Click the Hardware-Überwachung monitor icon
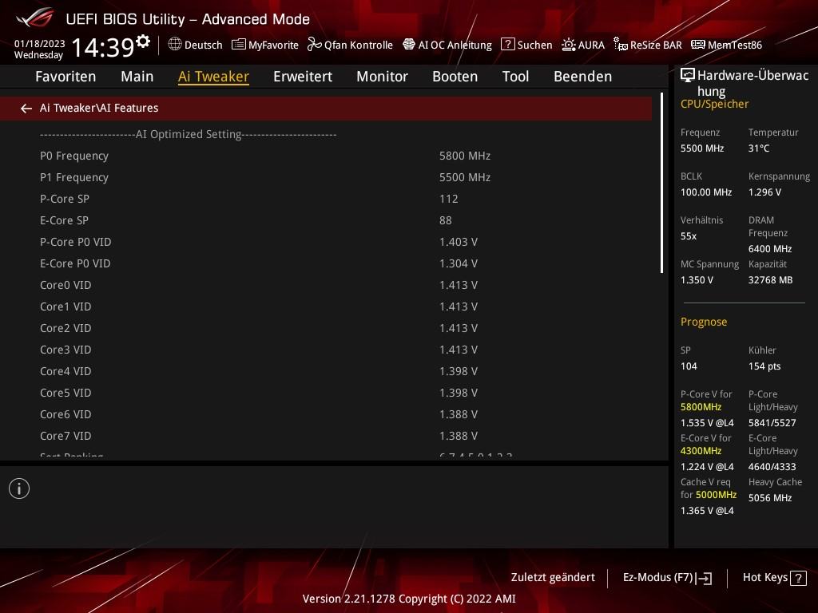 (x=688, y=75)
